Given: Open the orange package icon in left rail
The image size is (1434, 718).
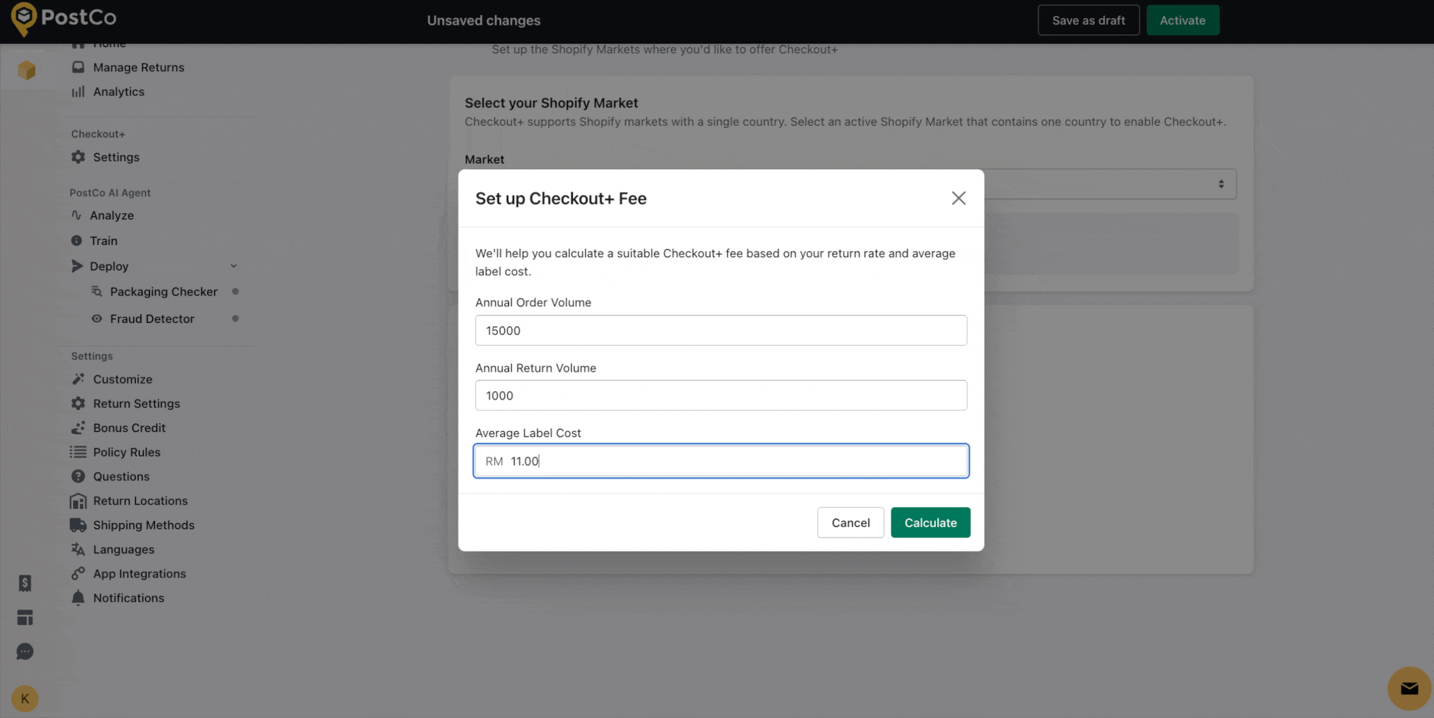Looking at the screenshot, I should 26,70.
